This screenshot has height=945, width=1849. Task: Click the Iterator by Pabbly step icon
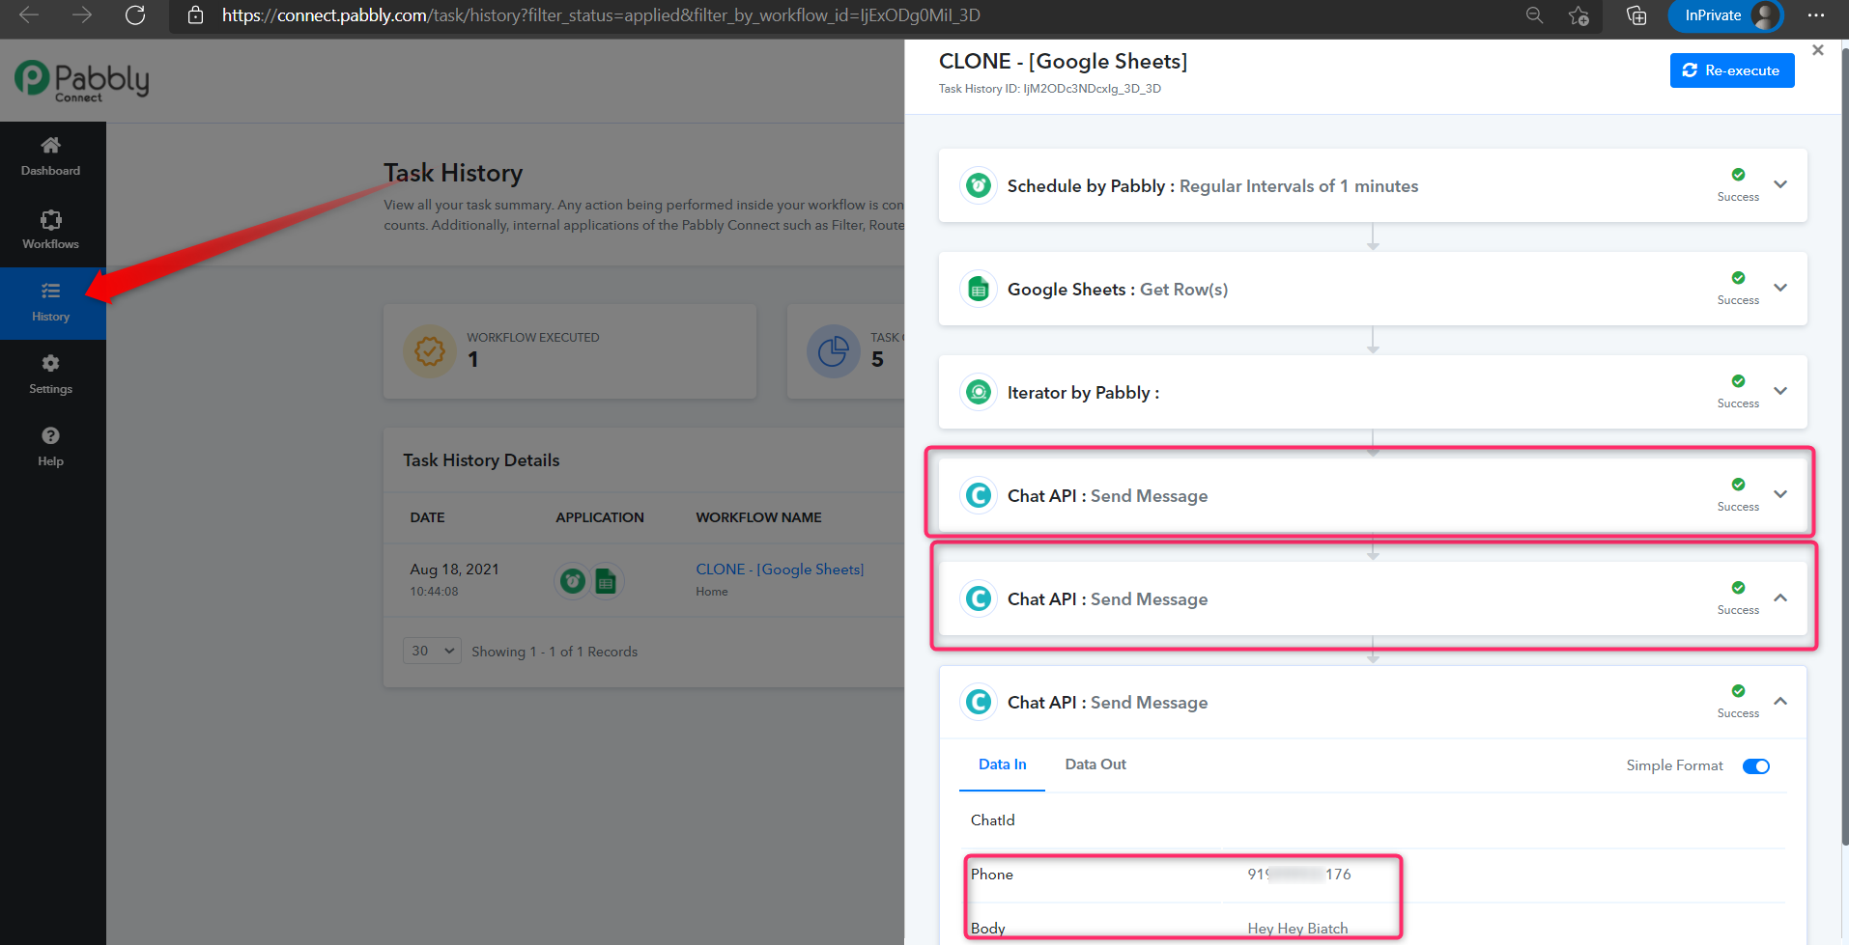pyautogui.click(x=979, y=392)
